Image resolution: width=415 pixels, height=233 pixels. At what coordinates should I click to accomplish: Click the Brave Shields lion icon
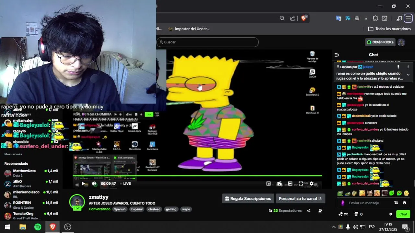click(x=304, y=18)
